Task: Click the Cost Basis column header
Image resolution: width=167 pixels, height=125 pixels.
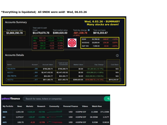Action: coord(115,65)
